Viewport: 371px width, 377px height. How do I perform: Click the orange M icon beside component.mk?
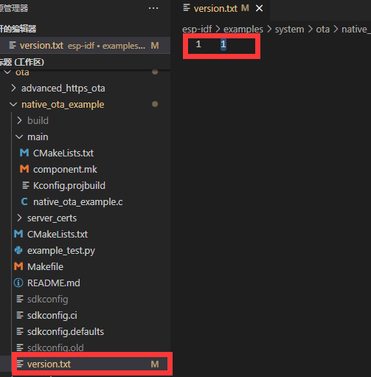(24, 169)
